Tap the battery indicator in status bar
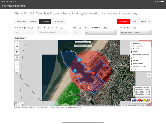This screenshot has height=124, width=166. 162,1
